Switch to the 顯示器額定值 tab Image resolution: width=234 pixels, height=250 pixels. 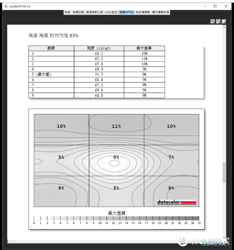[x=160, y=12]
